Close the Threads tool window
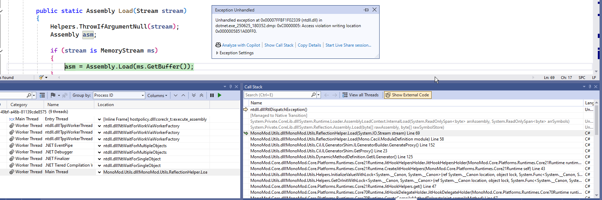Viewport: 602px width, 200px height. coord(236,87)
